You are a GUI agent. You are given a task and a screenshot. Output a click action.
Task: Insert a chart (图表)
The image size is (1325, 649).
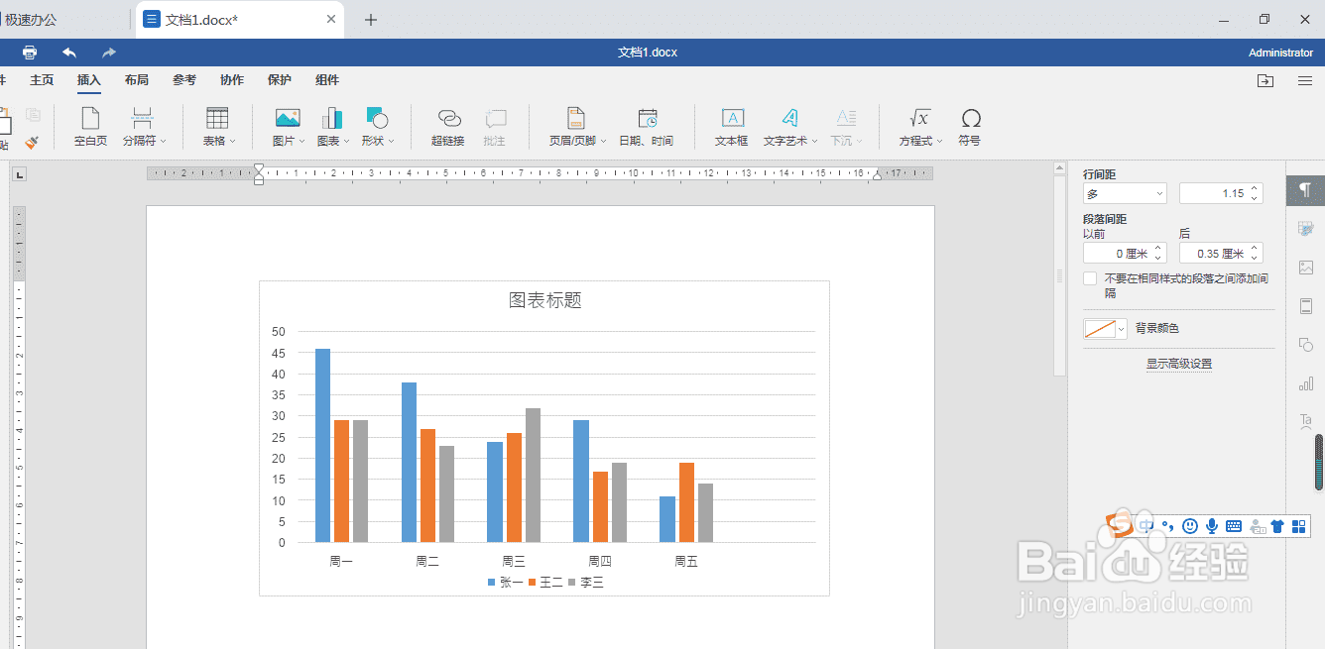pyautogui.click(x=332, y=127)
